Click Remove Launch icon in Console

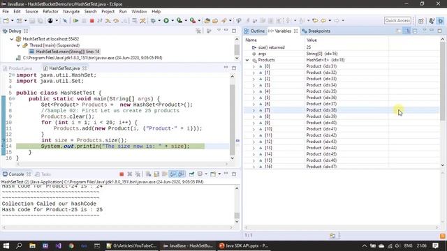130,174
